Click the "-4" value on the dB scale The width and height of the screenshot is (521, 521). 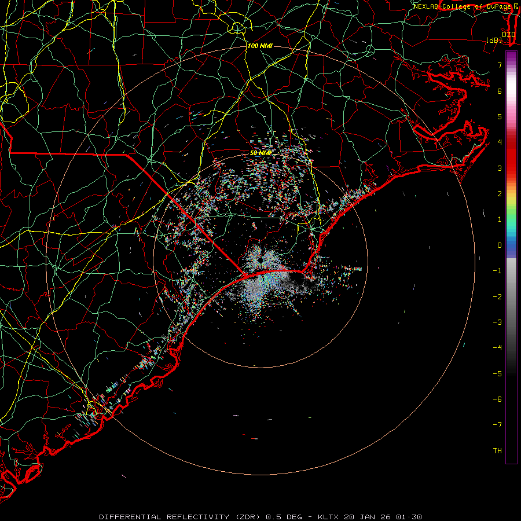[497, 348]
